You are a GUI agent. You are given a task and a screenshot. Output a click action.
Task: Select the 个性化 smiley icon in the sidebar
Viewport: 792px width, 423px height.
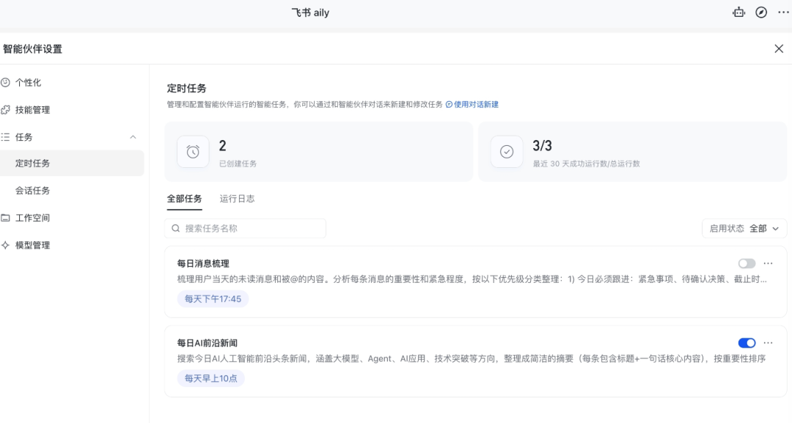coord(7,82)
